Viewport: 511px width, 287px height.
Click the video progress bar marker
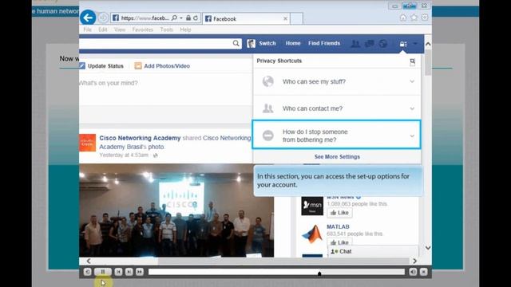tap(319, 274)
